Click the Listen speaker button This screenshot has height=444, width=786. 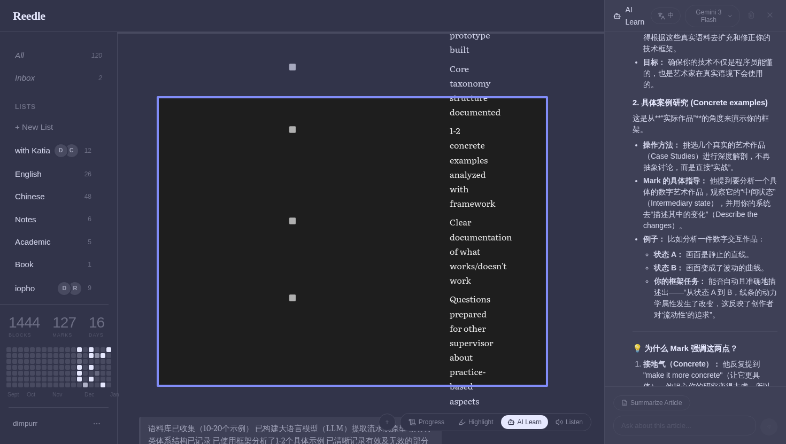click(569, 422)
